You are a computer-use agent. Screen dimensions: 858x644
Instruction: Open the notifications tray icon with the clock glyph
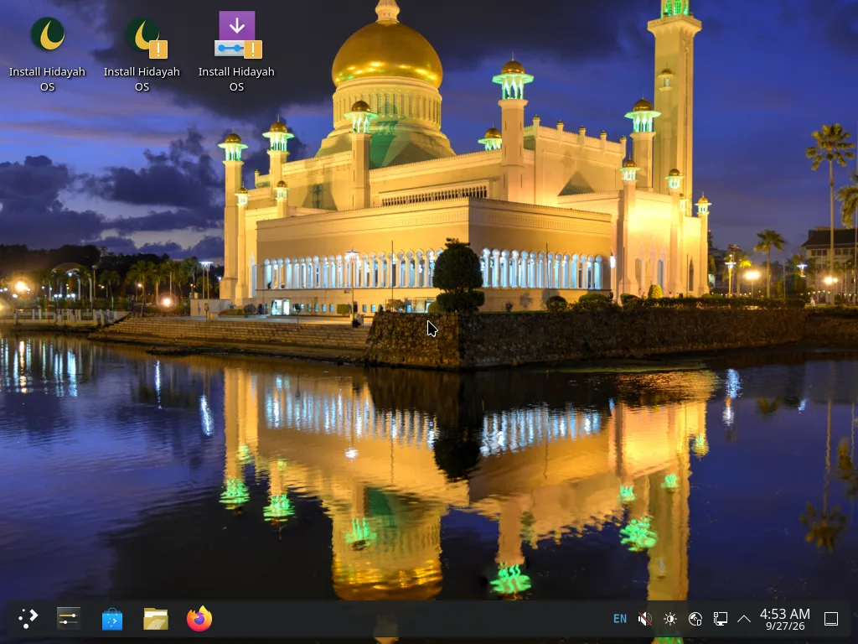pyautogui.click(x=695, y=619)
